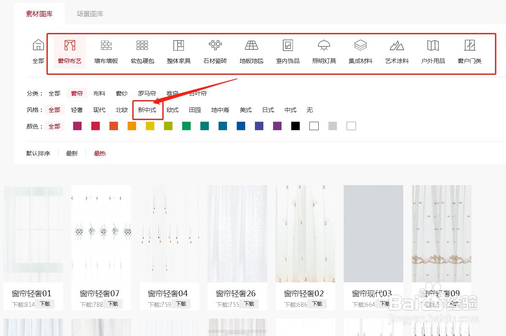The width and height of the screenshot is (506, 336).
Task: Click the 艺术涂料 art paint icon
Action: pos(397,51)
